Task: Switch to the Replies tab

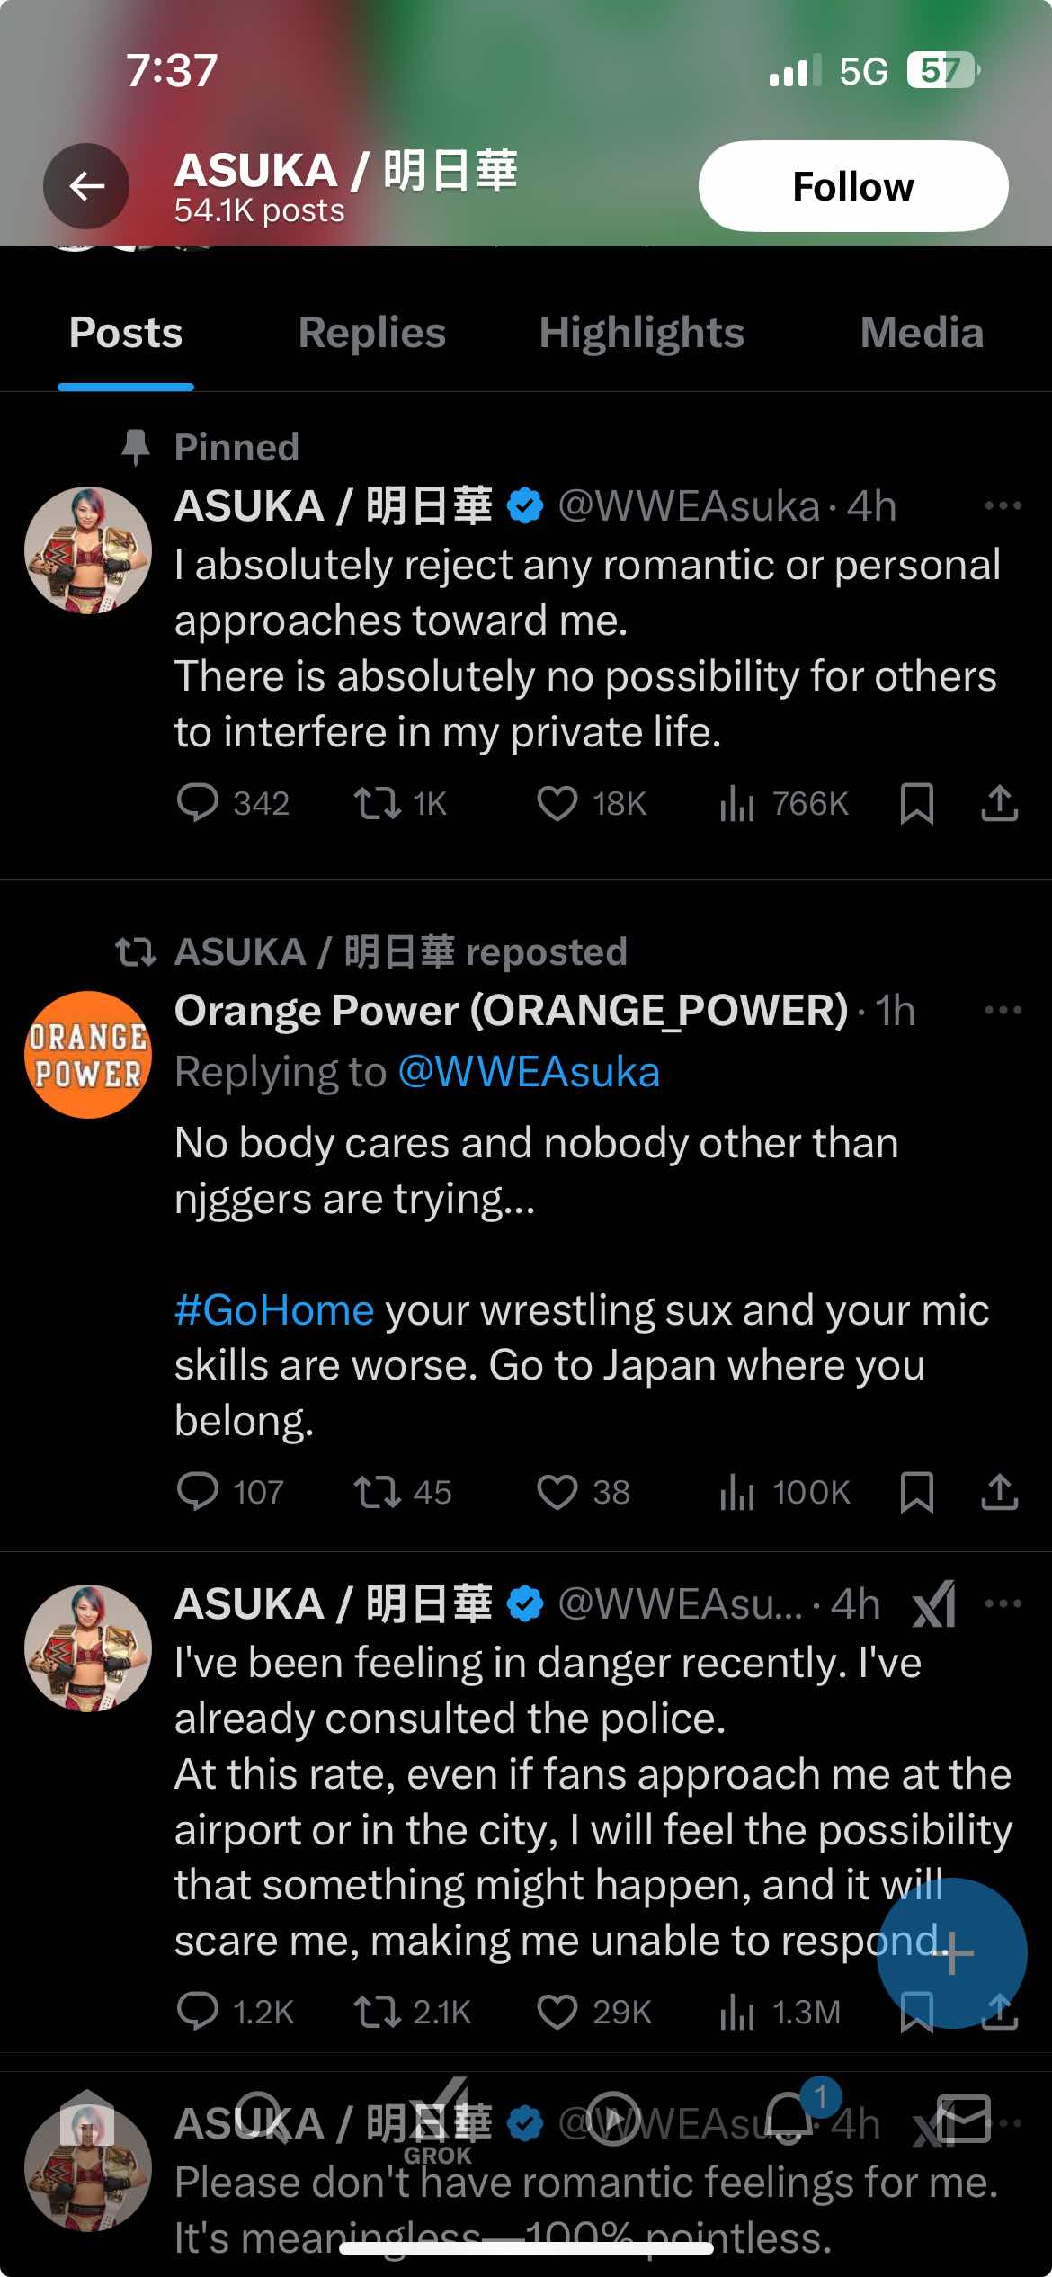Action: pos(371,333)
